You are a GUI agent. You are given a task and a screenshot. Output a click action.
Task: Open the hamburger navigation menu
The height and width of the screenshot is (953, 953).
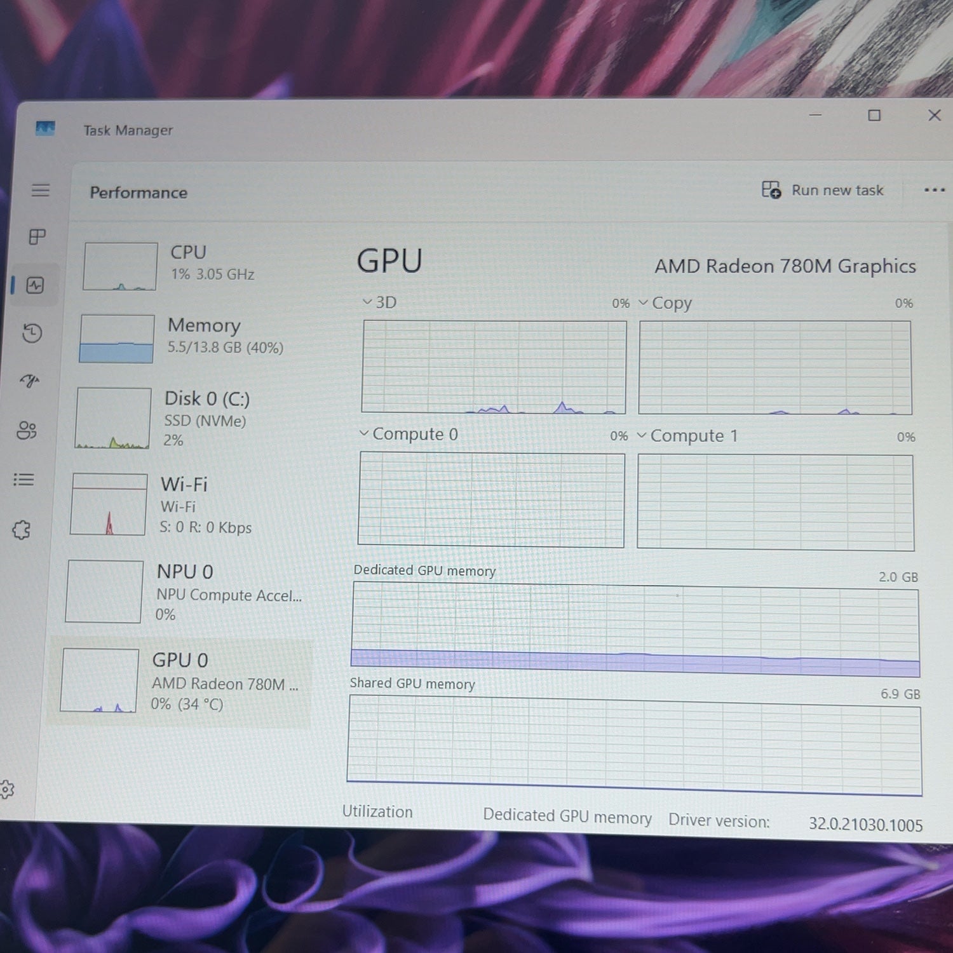click(41, 190)
